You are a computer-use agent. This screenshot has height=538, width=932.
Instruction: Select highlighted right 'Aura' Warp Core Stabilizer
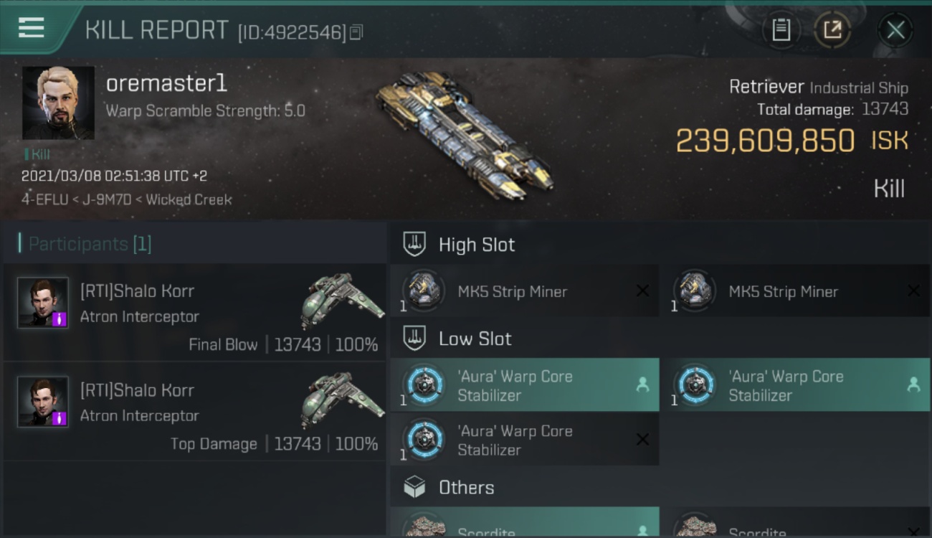pos(795,385)
